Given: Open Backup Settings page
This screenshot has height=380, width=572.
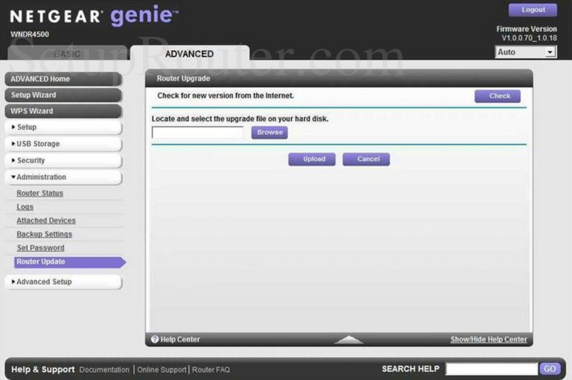Looking at the screenshot, I should point(44,234).
